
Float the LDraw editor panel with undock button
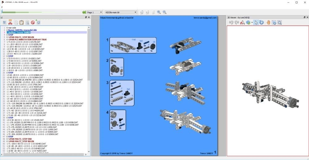(x=86, y=18)
